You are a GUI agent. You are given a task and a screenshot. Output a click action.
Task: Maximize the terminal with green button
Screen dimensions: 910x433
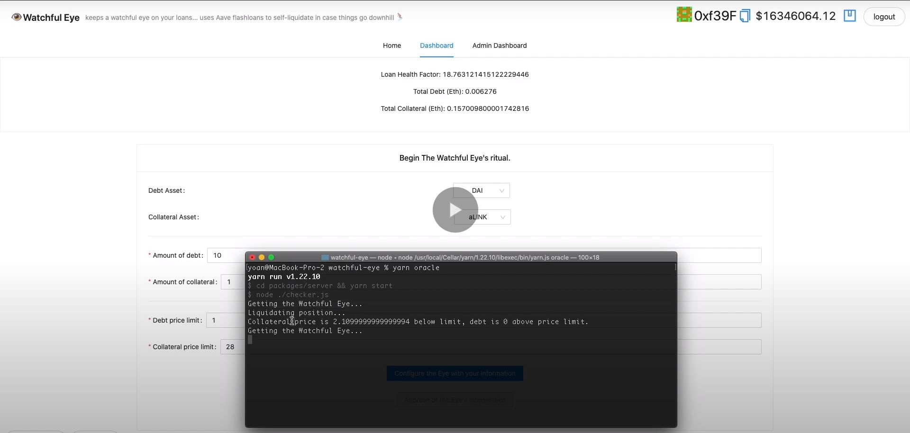point(271,257)
